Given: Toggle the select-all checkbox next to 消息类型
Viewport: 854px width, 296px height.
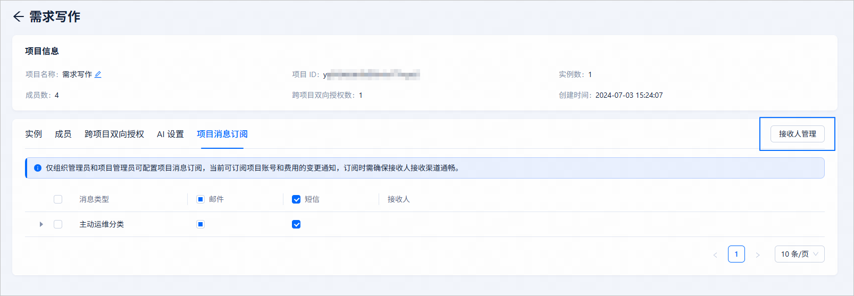Looking at the screenshot, I should click(x=58, y=199).
